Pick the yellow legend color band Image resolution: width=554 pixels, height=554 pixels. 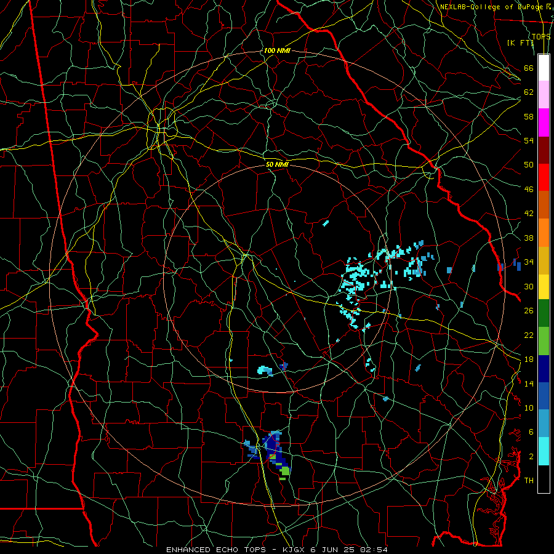pyautogui.click(x=544, y=287)
